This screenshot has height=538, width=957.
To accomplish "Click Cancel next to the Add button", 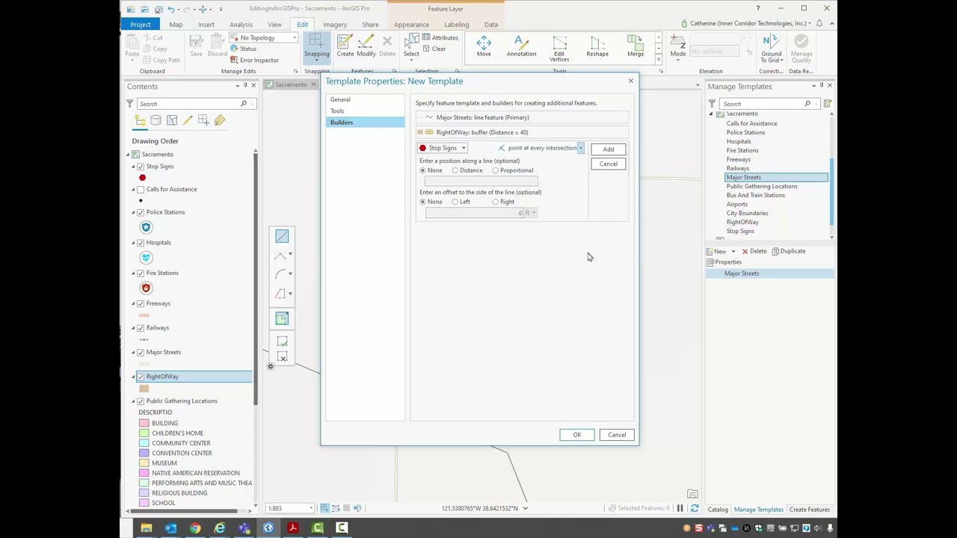I will tap(609, 164).
